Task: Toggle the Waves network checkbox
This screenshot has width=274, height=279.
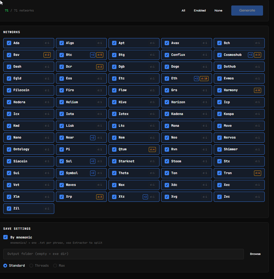Action: (x=62, y=185)
